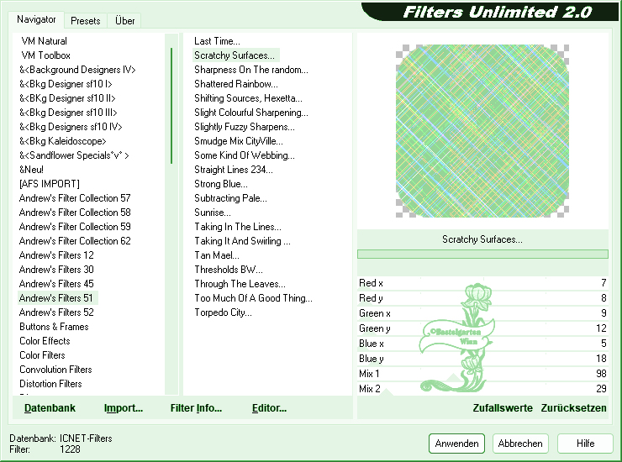Select &Neu! category
The height and width of the screenshot is (462, 622).
31,170
